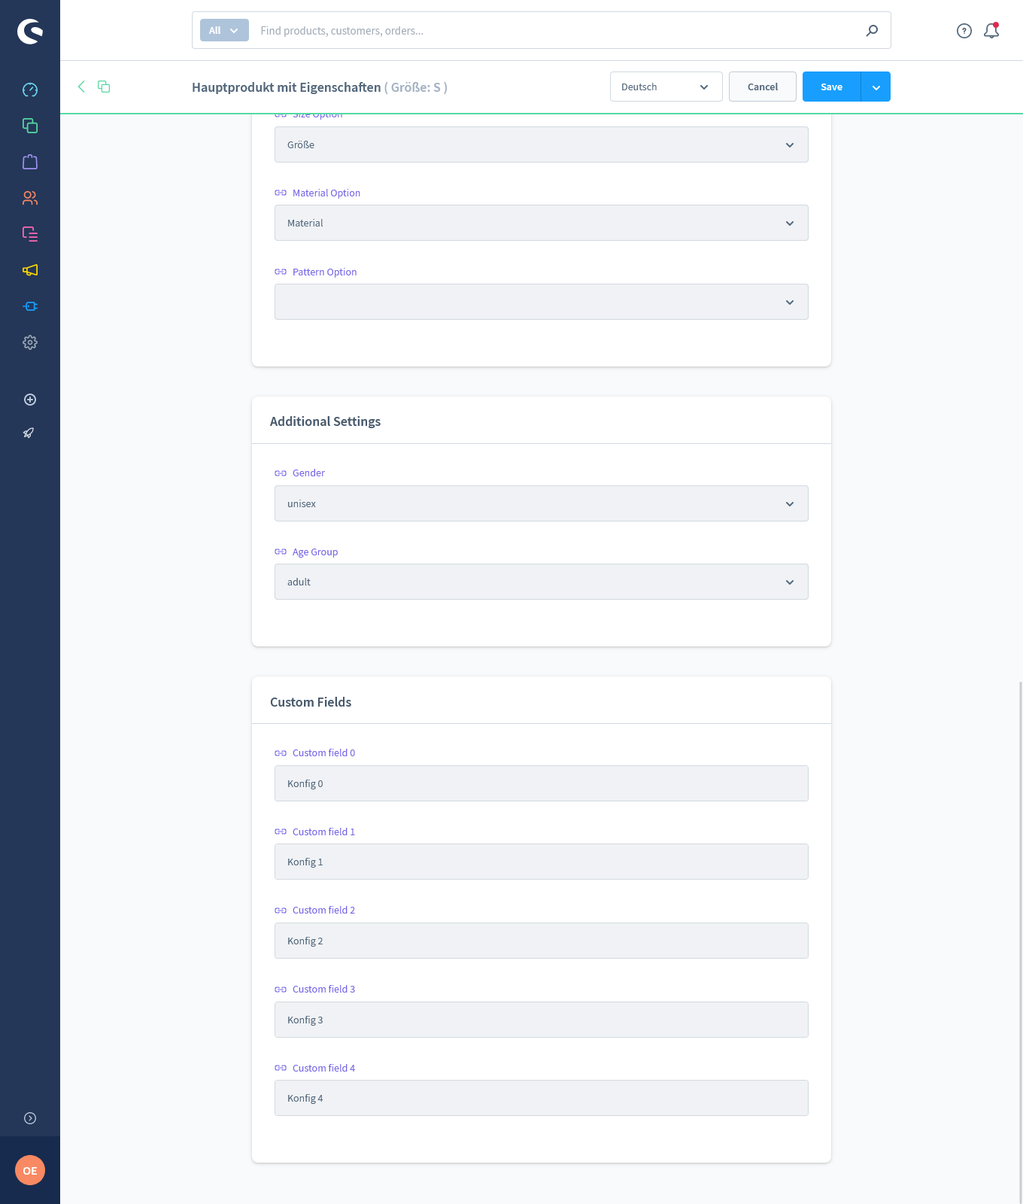
Task: Click the Gender label
Action: pos(308,473)
